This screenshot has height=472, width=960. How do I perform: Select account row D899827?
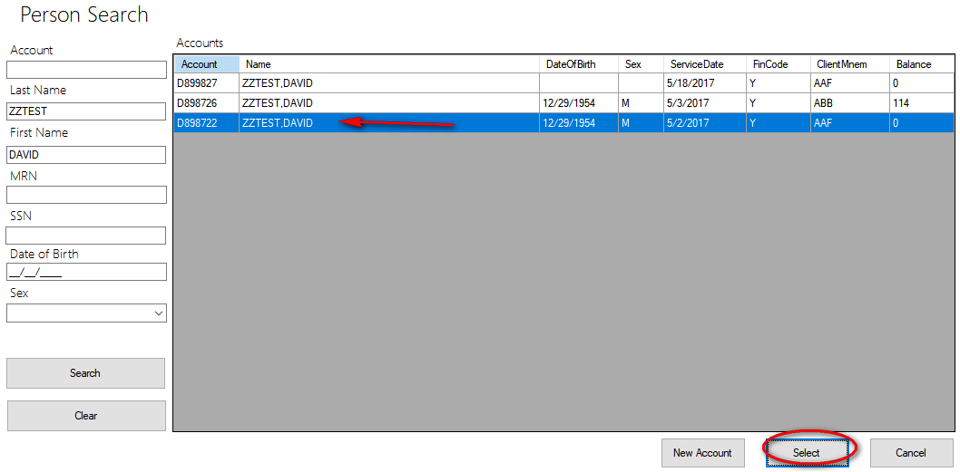click(x=206, y=83)
